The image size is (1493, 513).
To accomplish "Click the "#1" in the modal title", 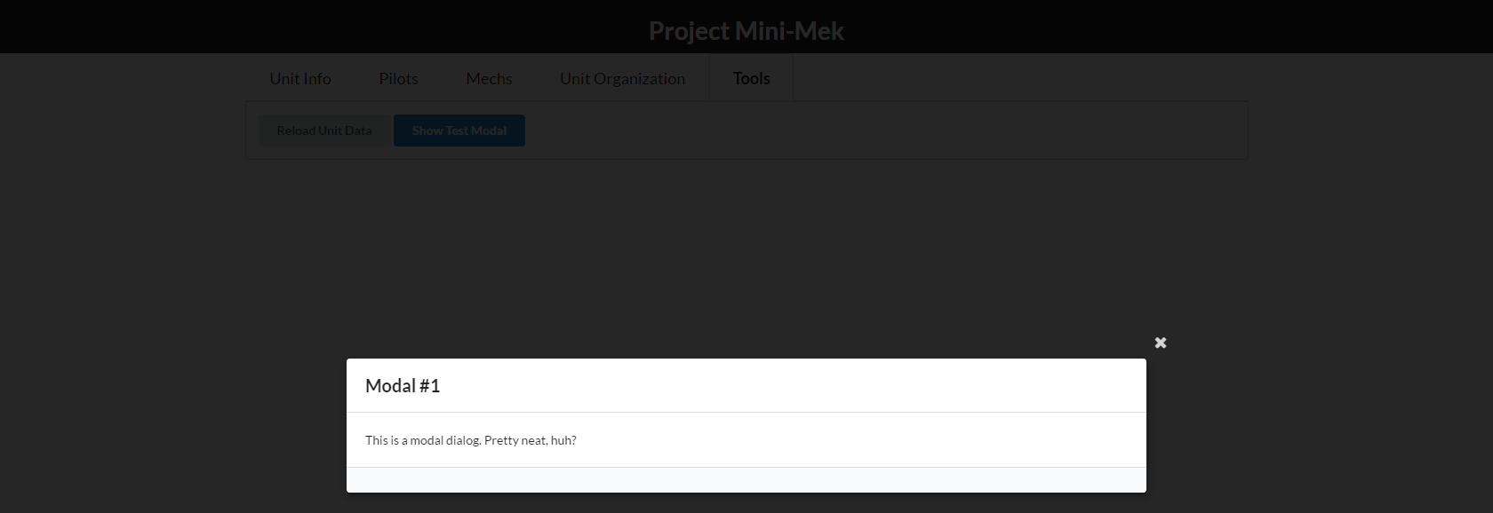I will point(429,385).
